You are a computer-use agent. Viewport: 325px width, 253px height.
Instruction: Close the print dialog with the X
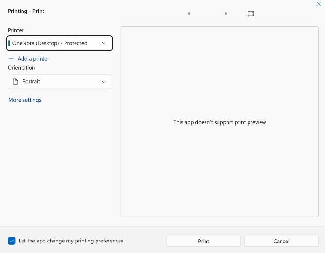pyautogui.click(x=319, y=4)
